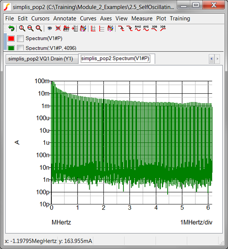Click the AVG measurement icon
Viewport: 228px width, 249px height.
[x=146, y=28]
